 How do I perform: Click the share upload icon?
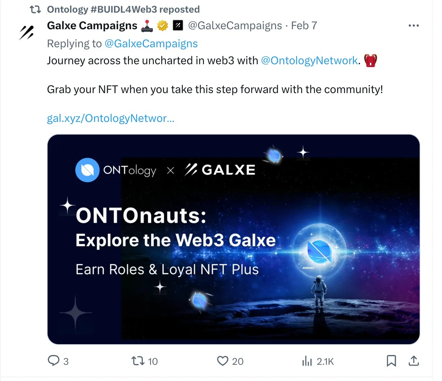pos(414,361)
